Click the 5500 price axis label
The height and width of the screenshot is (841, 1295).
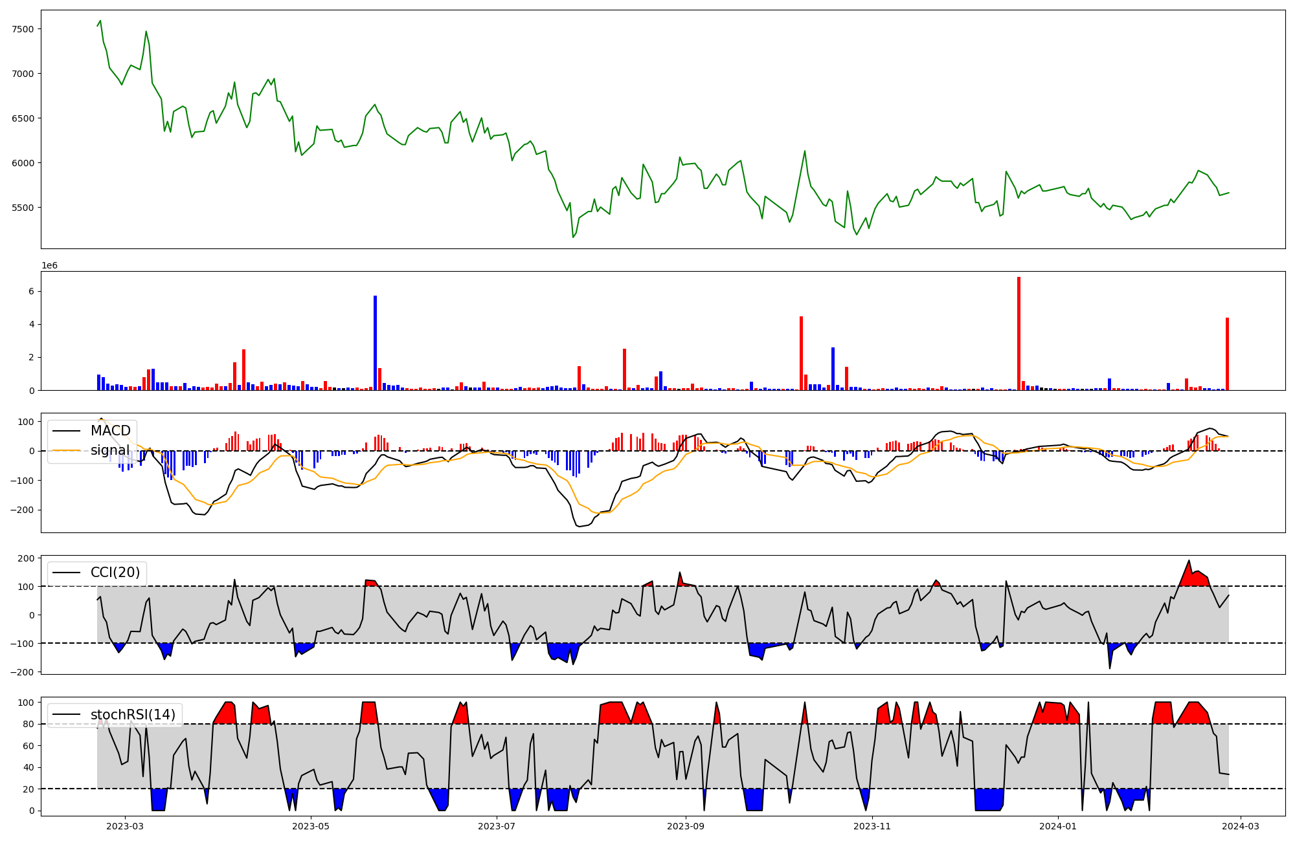point(23,208)
